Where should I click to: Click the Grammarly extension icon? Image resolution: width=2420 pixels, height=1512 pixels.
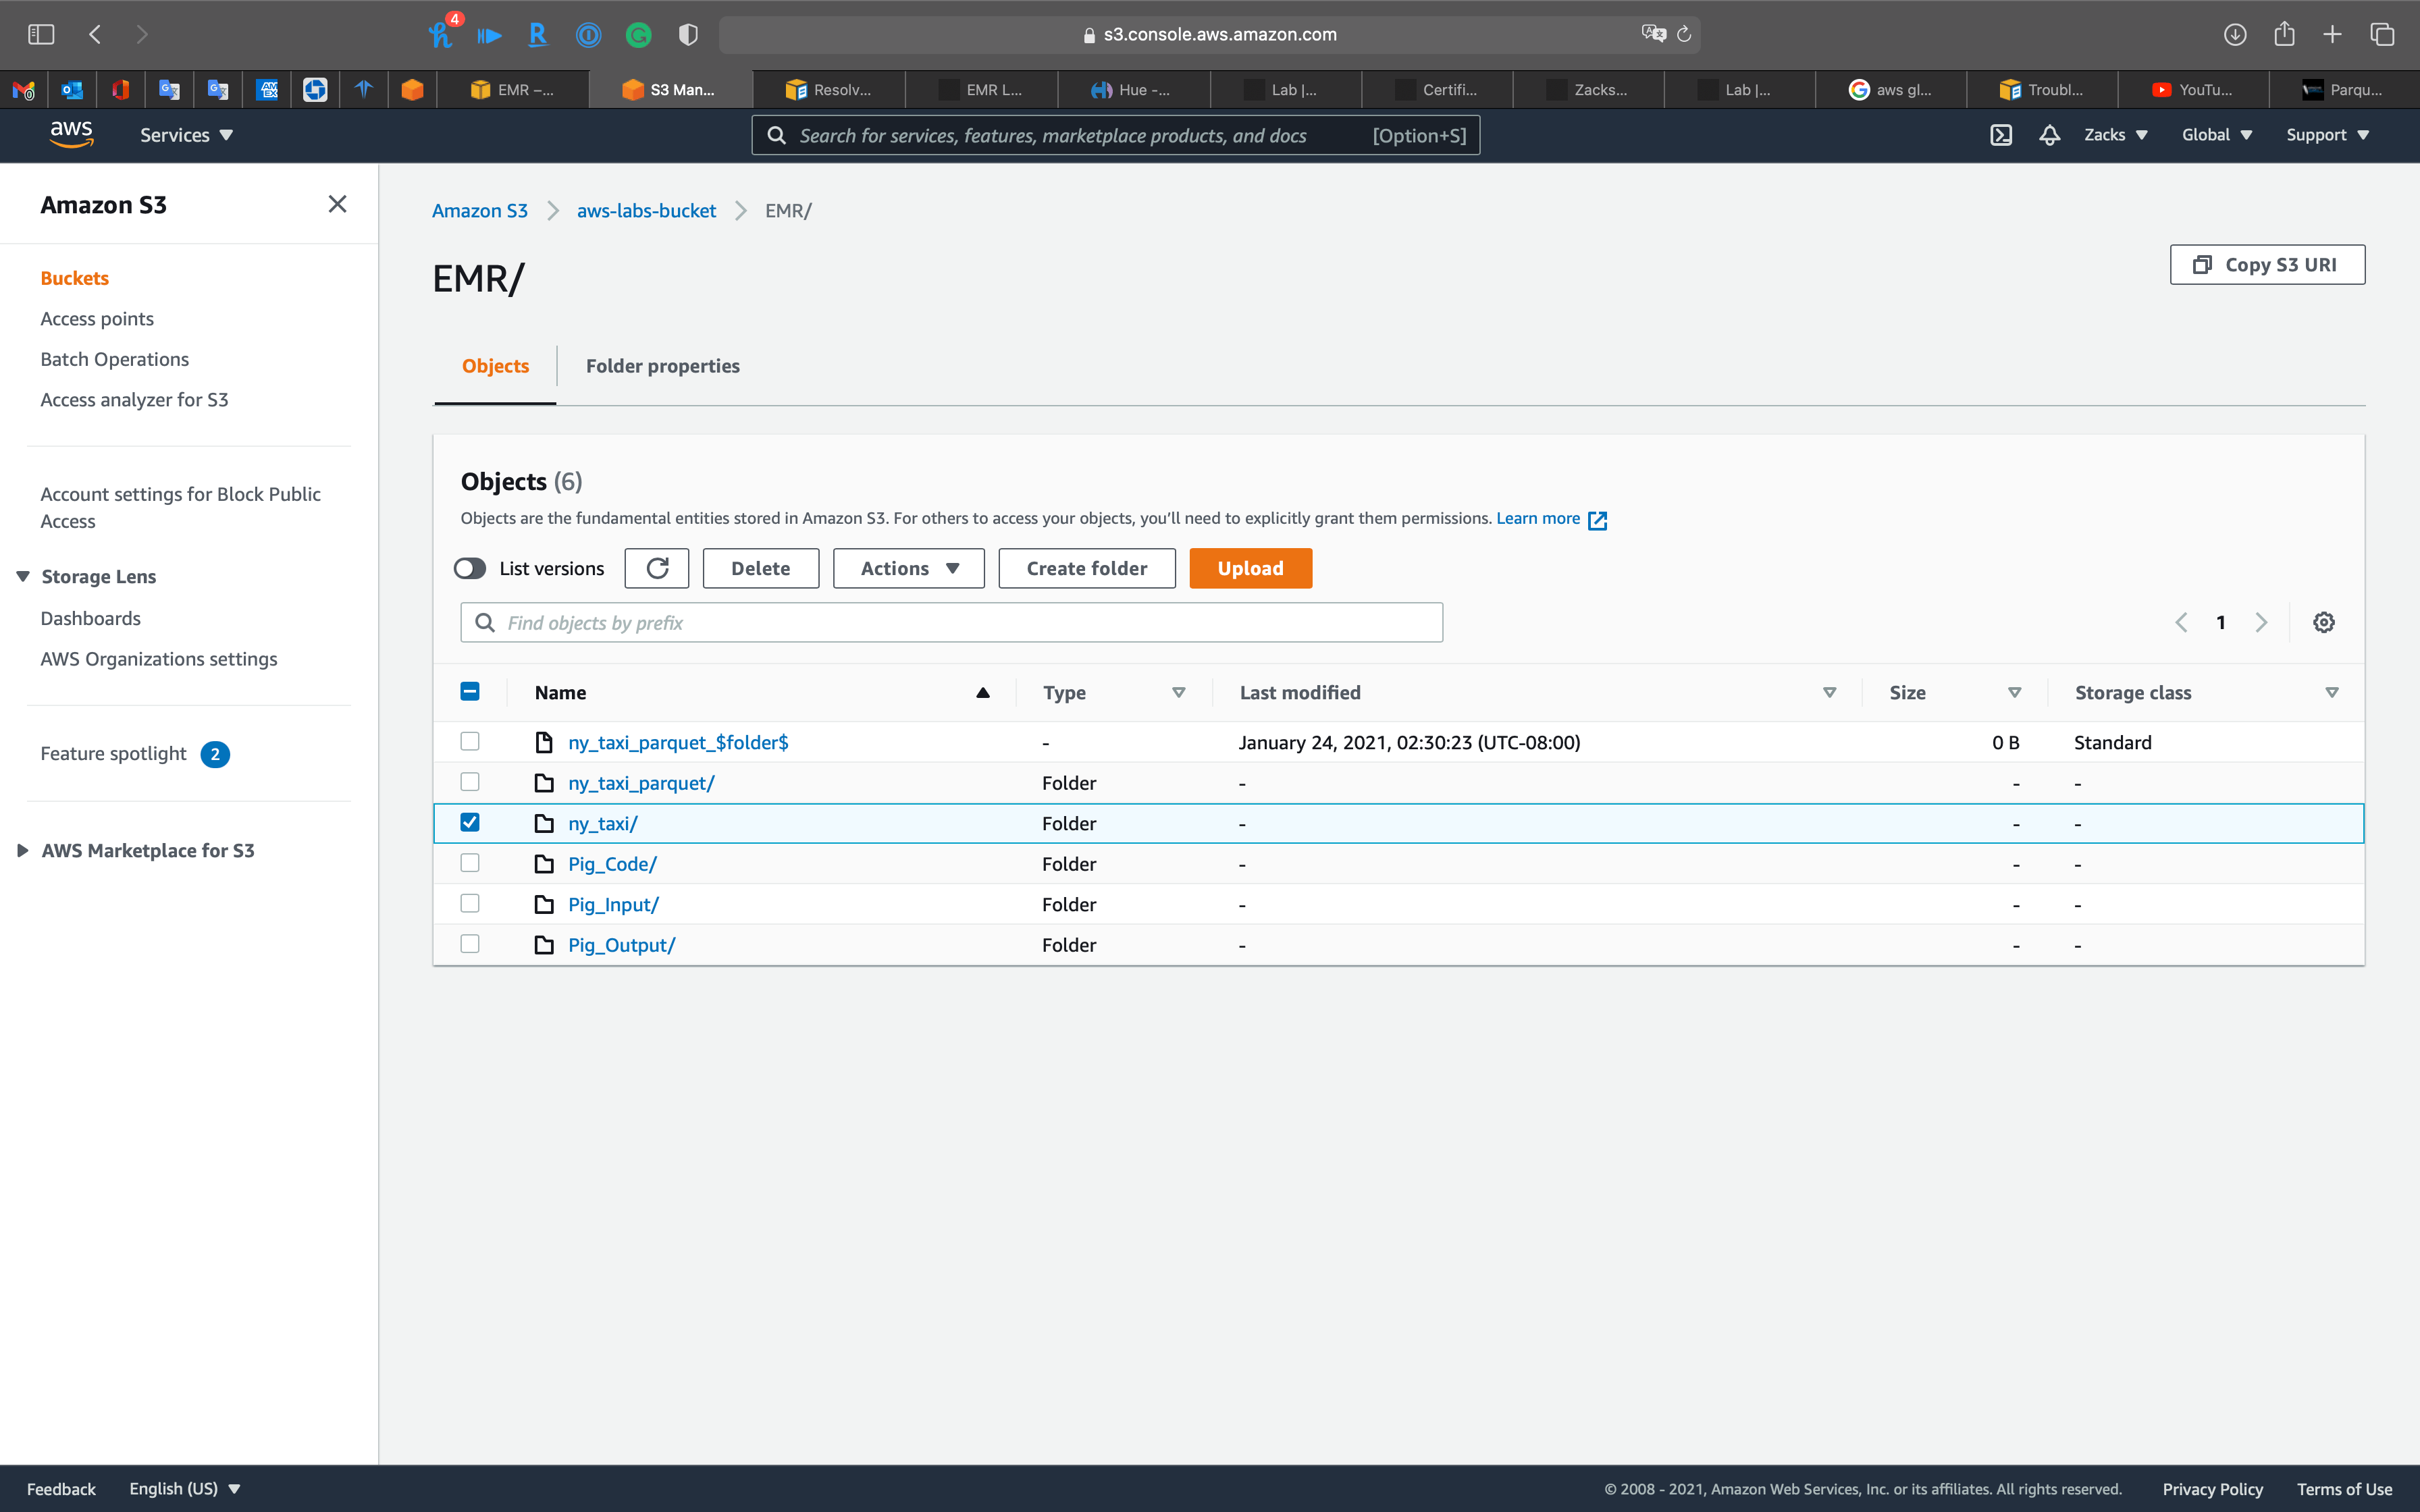[x=638, y=35]
